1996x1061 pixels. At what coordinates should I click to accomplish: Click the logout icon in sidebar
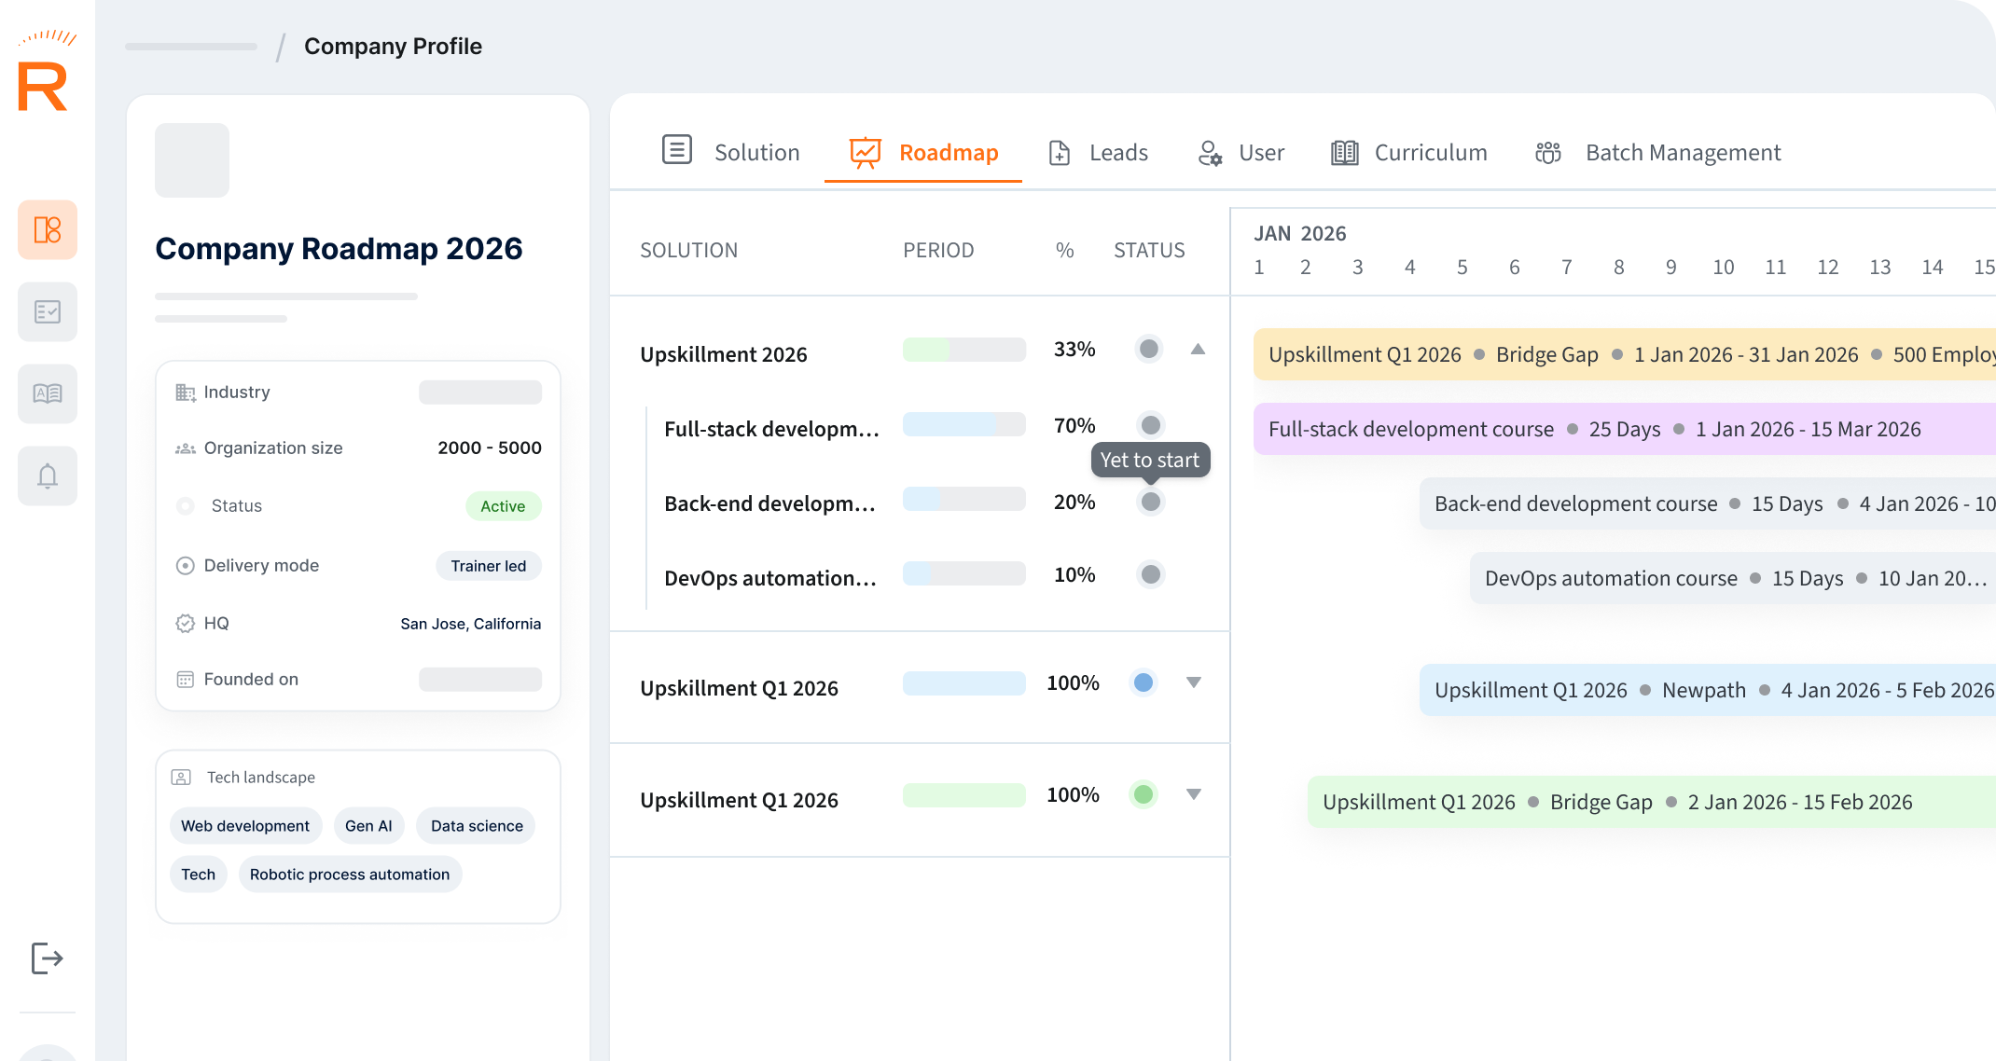(x=47, y=958)
